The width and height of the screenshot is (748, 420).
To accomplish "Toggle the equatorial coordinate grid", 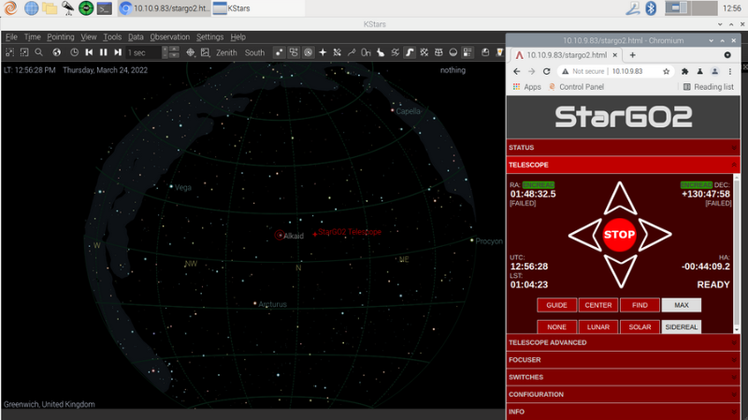I will 424,52.
